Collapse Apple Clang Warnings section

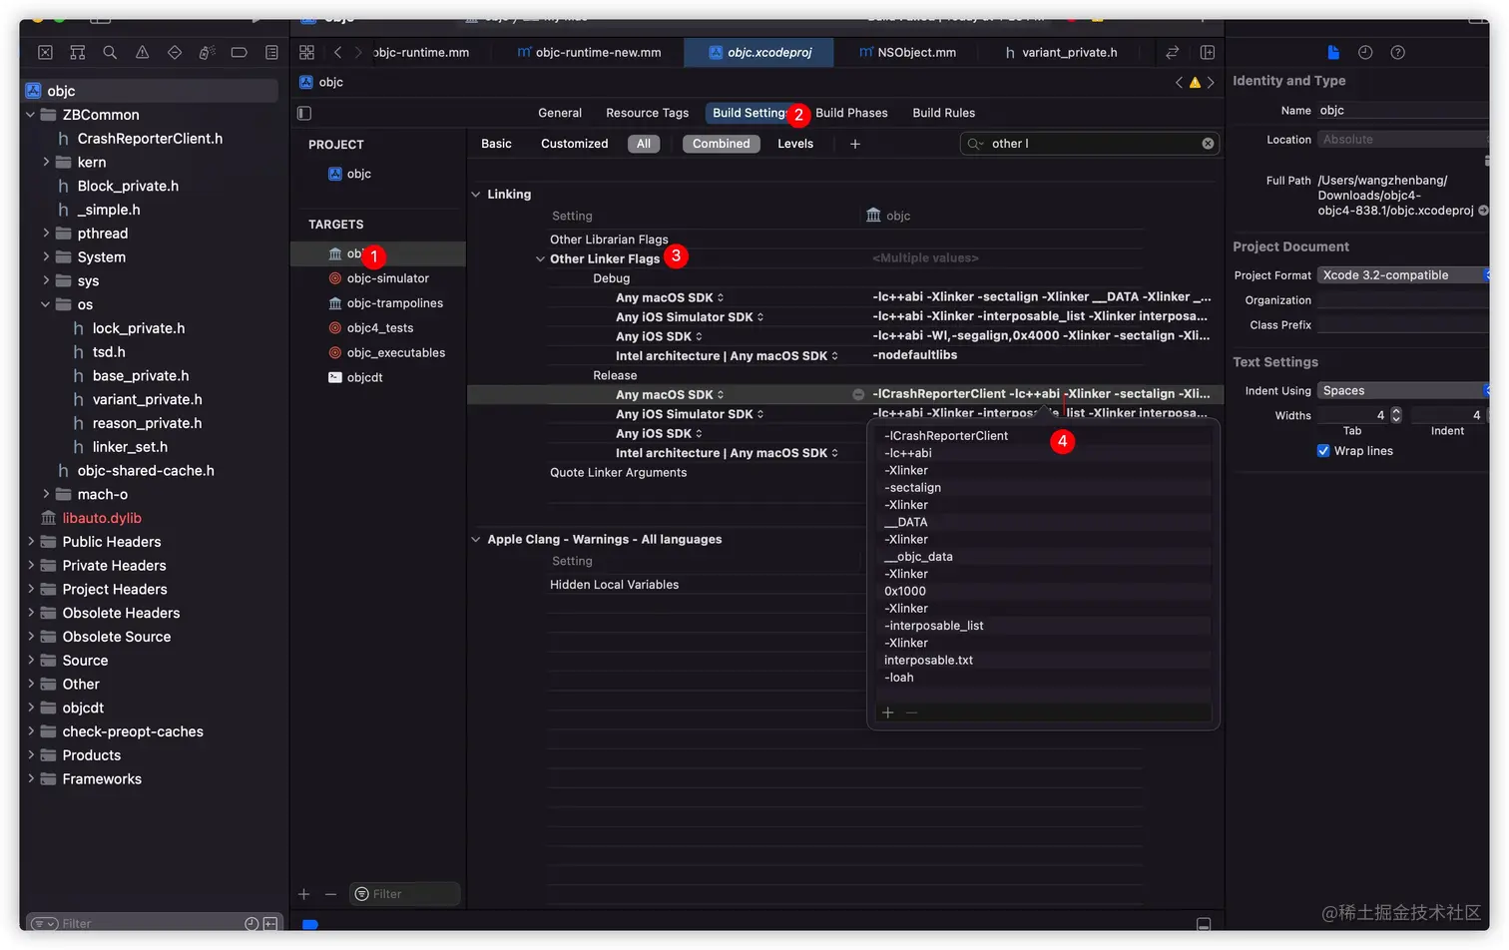pos(475,540)
